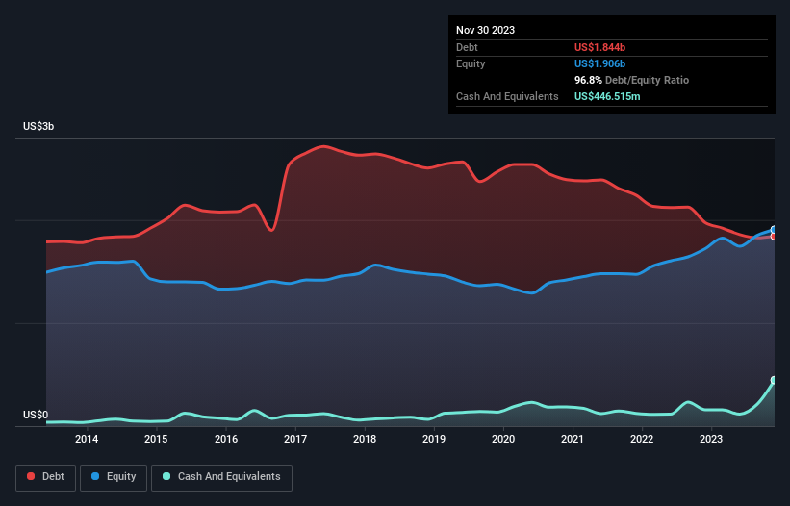Click the red dot beside Debt legend
790x506 pixels.
[32, 477]
